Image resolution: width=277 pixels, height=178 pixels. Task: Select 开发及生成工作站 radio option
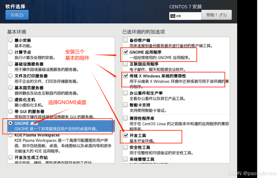coord(10,157)
